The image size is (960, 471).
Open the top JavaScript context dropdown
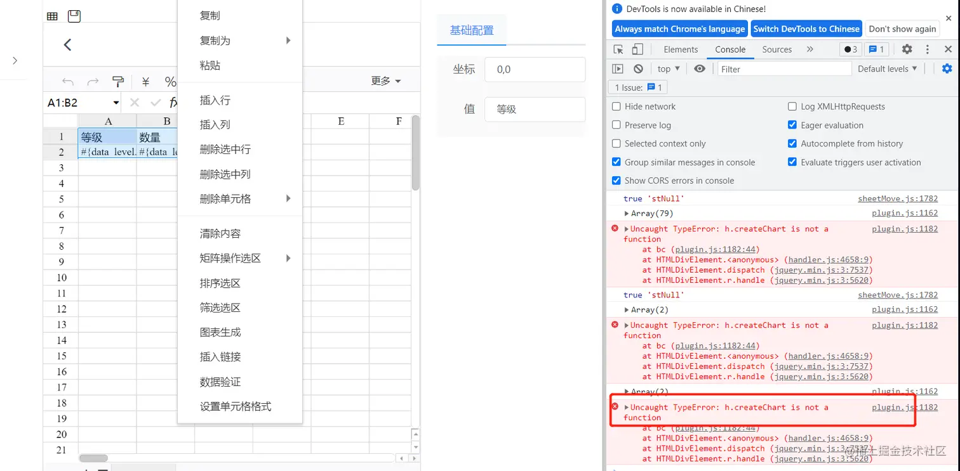(x=669, y=68)
